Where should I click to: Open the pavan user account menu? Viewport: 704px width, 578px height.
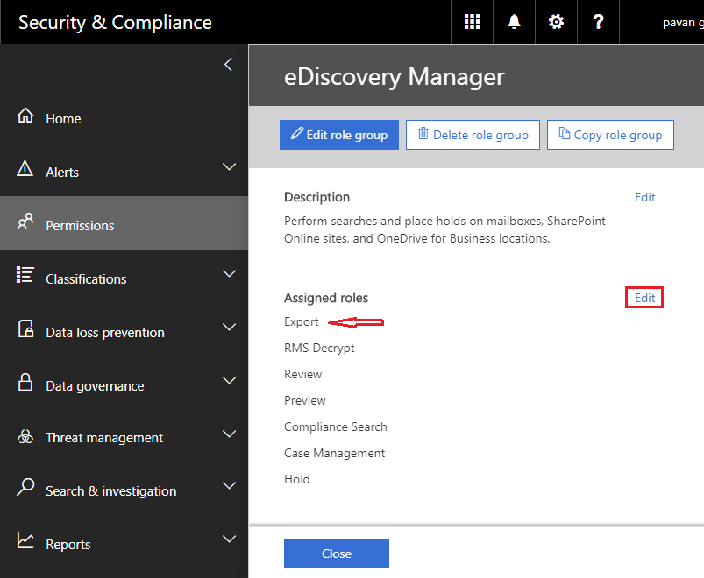click(682, 22)
